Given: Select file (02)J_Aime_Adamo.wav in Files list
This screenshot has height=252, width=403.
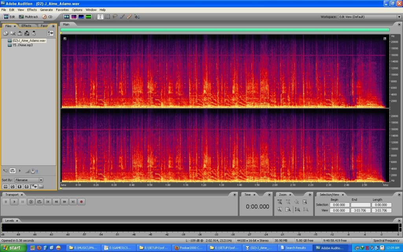Looking at the screenshot, I should pos(27,41).
